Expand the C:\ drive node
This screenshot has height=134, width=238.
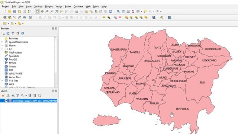(2, 49)
